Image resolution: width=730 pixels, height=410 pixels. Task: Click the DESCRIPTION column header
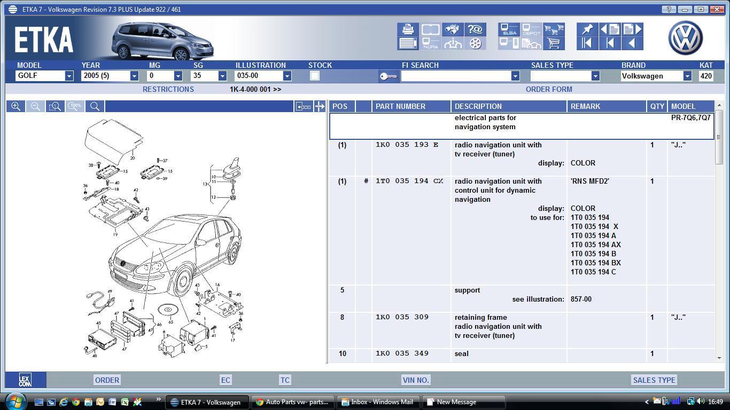(x=509, y=106)
